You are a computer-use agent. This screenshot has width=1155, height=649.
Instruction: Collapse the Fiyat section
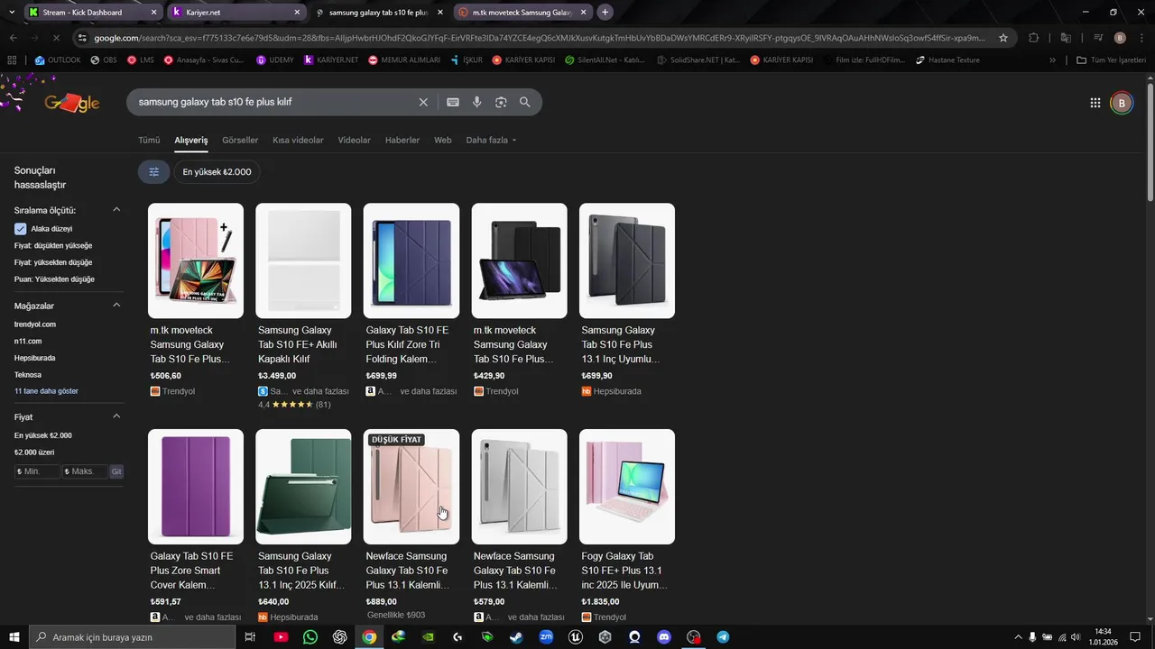pos(116,416)
